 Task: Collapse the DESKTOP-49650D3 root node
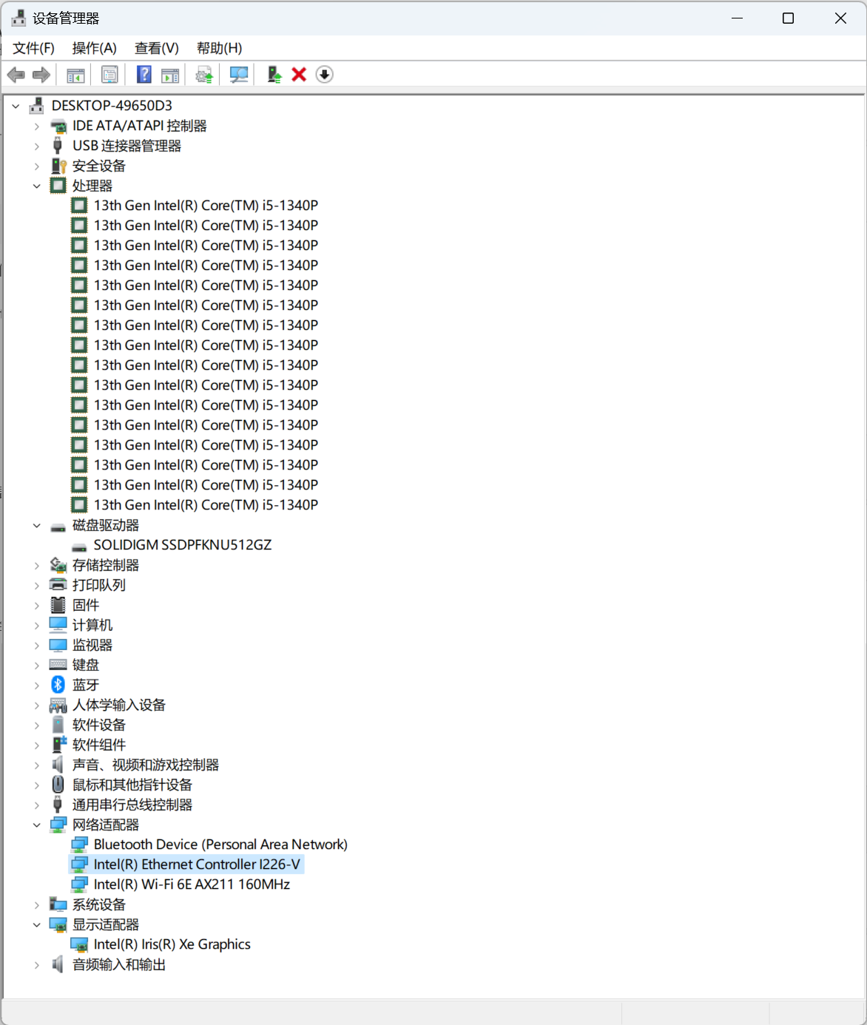click(x=16, y=106)
